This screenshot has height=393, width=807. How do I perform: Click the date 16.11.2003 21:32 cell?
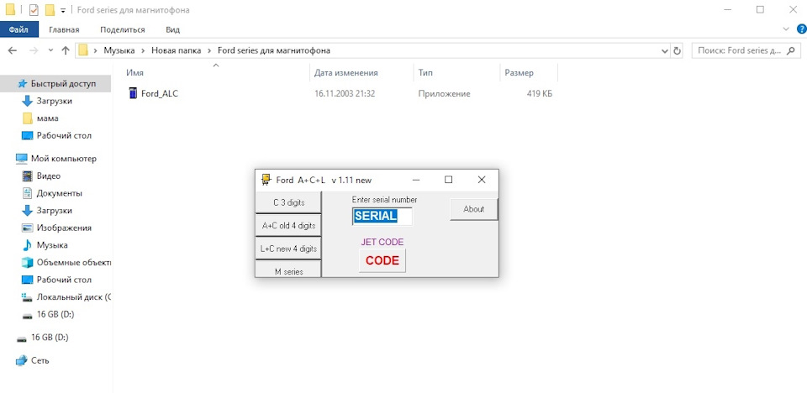pos(345,93)
